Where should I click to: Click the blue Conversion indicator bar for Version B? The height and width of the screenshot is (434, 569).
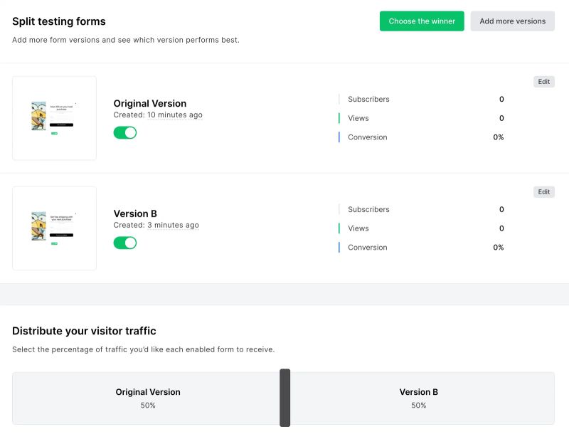click(339, 247)
